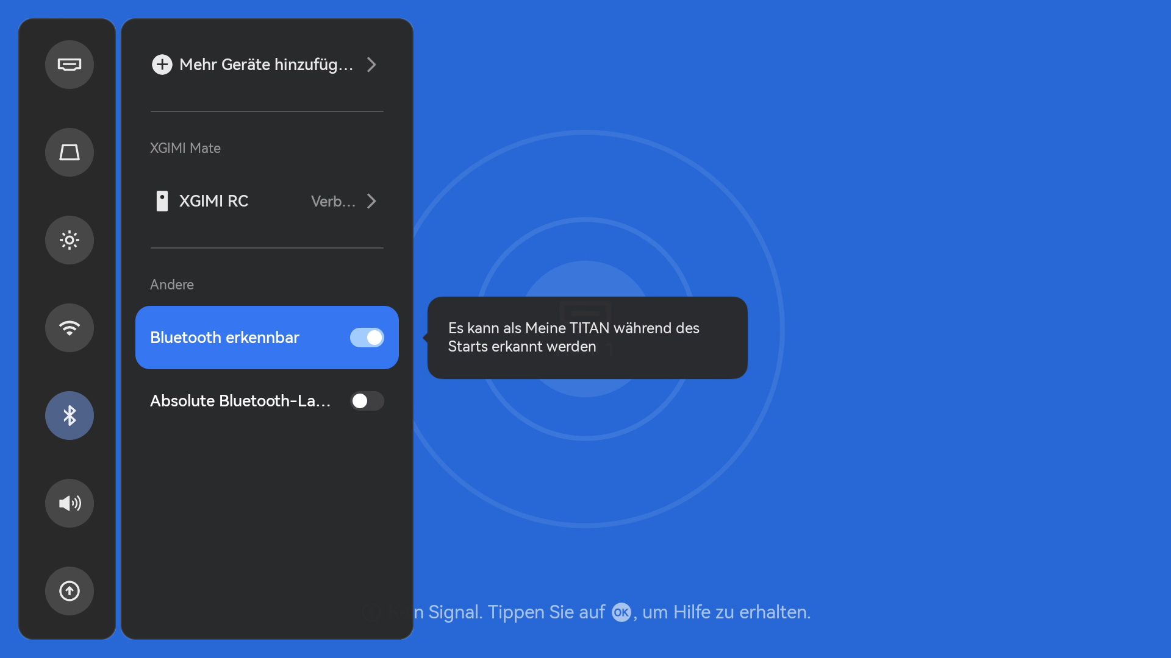This screenshot has height=658, width=1171.
Task: Click the XGIMI RC remote icon
Action: click(x=162, y=201)
